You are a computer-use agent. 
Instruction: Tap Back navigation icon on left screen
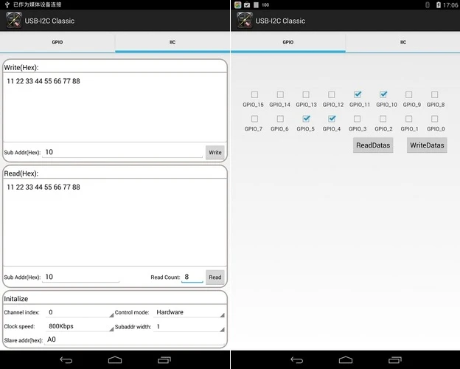click(66, 360)
